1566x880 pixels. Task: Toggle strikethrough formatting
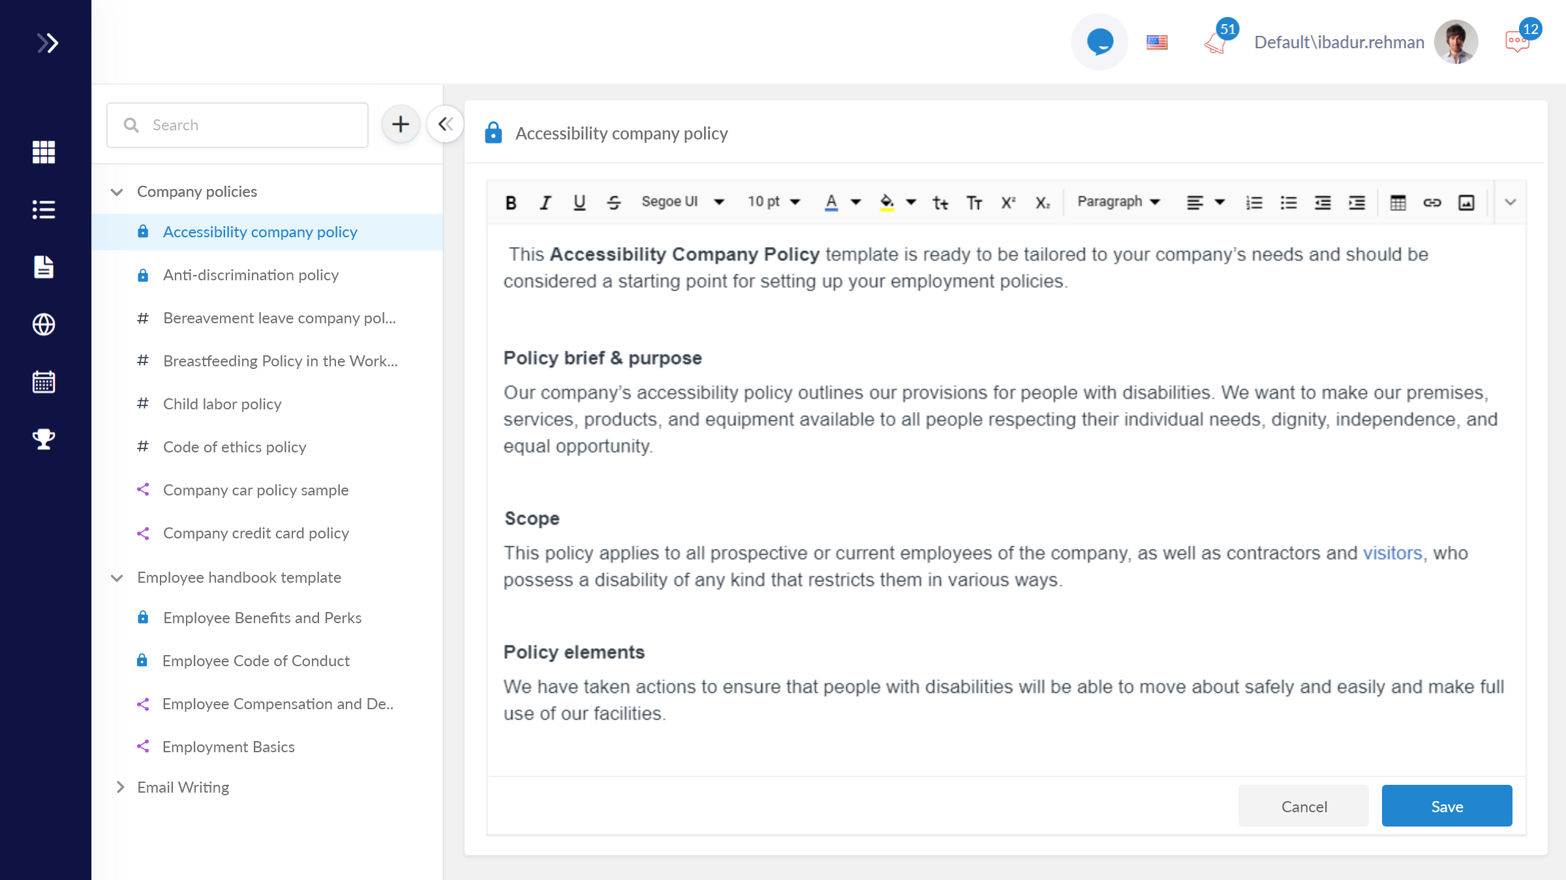pos(614,203)
